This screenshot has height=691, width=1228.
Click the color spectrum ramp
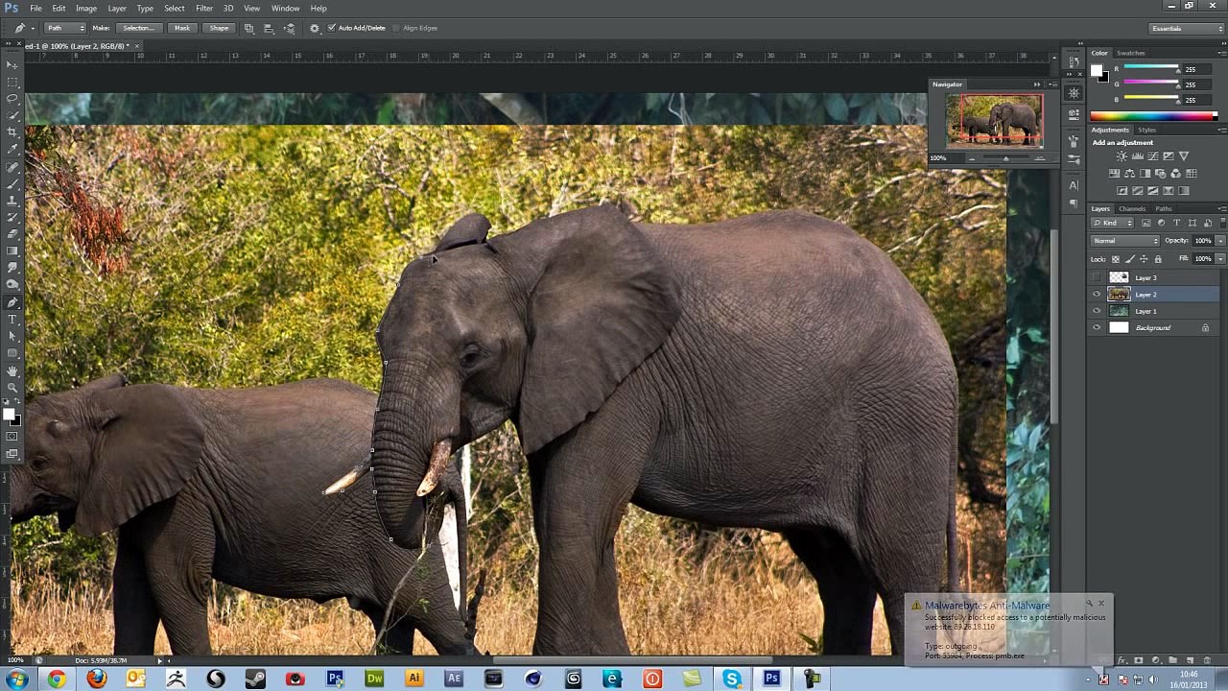1153,116
